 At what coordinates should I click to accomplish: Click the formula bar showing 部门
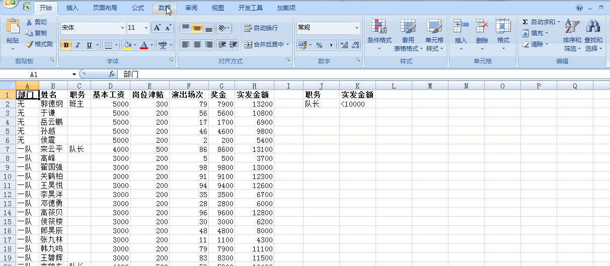364,74
